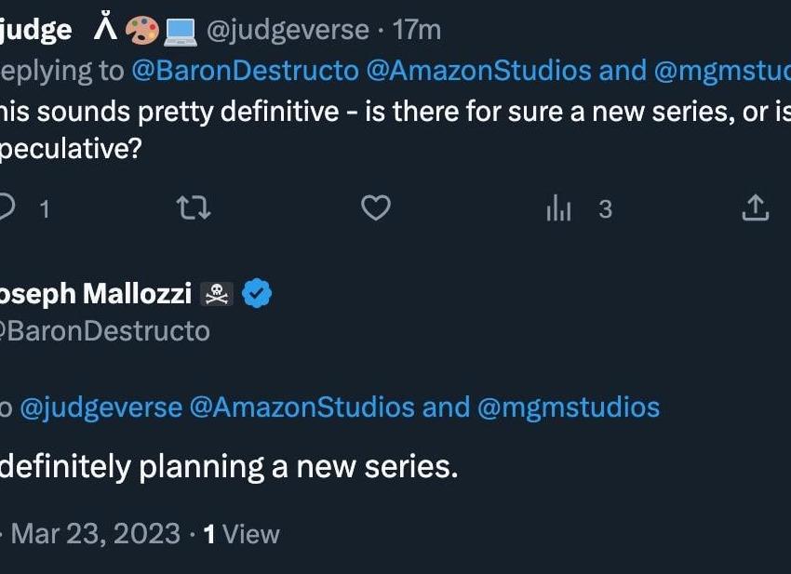Click the 1 View counter
This screenshot has height=574, width=791.
(241, 534)
